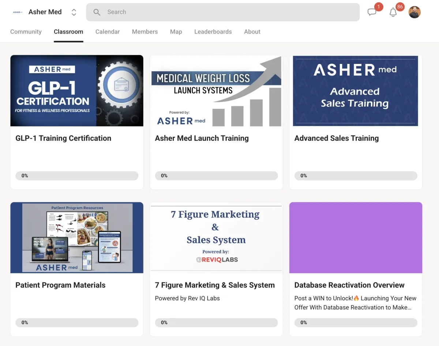Screen dimensions: 439x346
Task: Select the Classroom tab
Action: (x=68, y=32)
